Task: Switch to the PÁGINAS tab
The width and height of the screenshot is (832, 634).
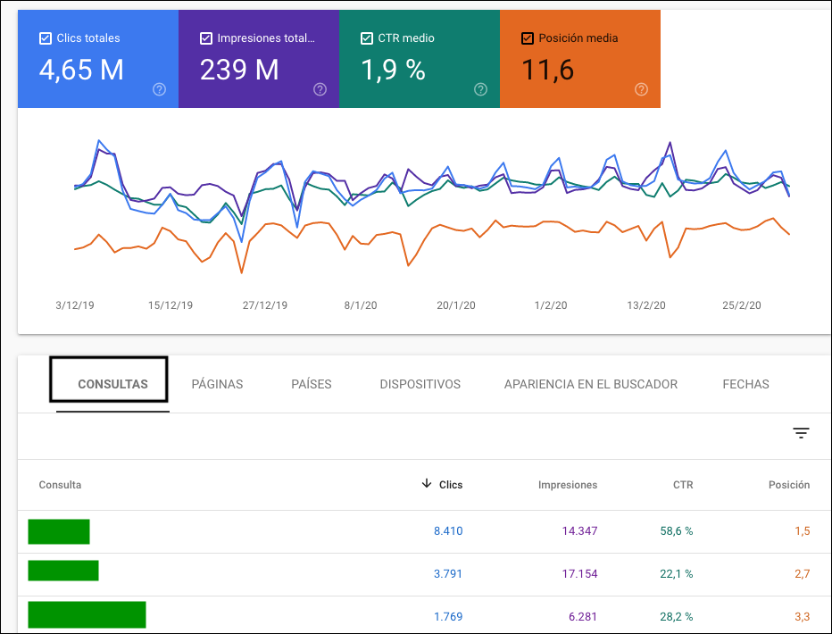Action: click(217, 384)
